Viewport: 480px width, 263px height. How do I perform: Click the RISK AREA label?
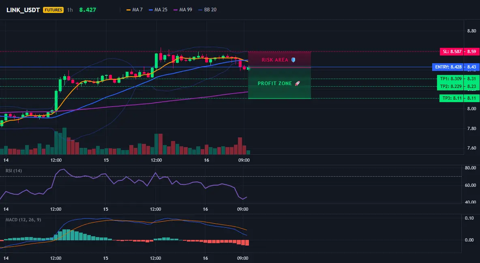275,60
